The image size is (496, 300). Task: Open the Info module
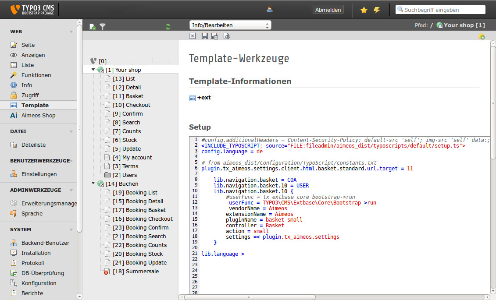coord(27,85)
